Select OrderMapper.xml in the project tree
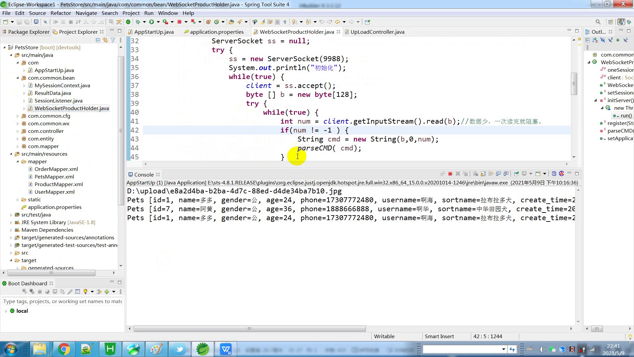 click(x=56, y=169)
